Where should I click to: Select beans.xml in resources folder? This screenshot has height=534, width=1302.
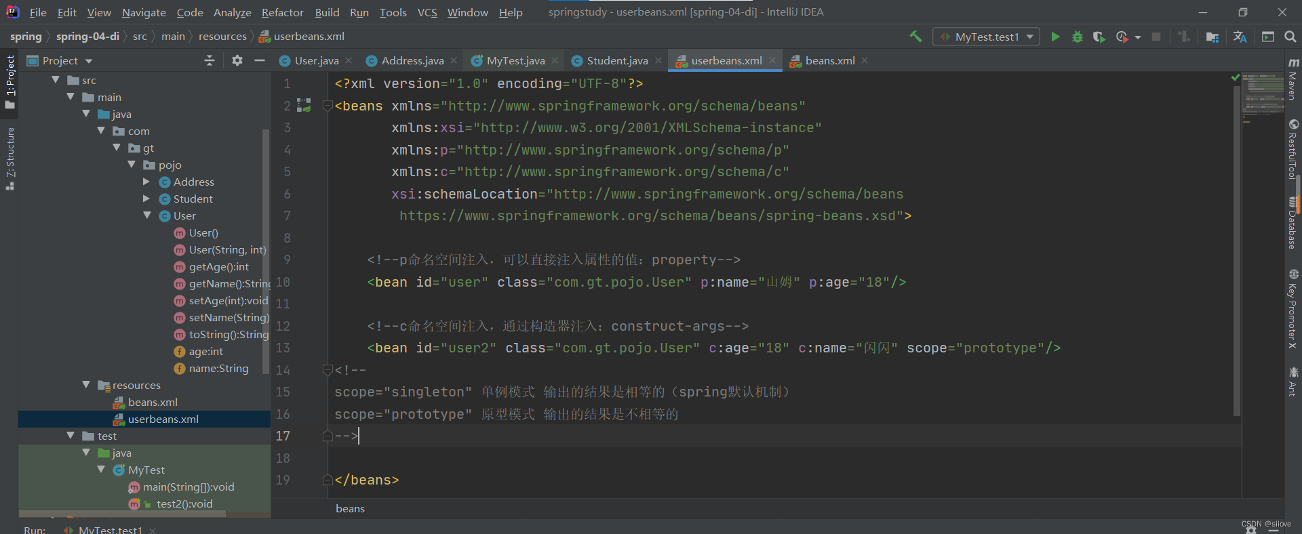(153, 403)
